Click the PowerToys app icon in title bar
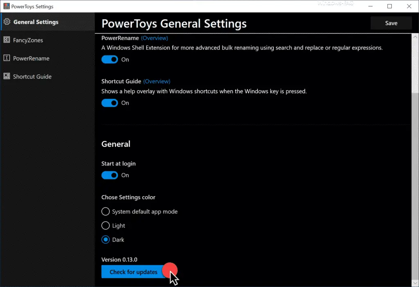The height and width of the screenshot is (287, 419). (7, 6)
